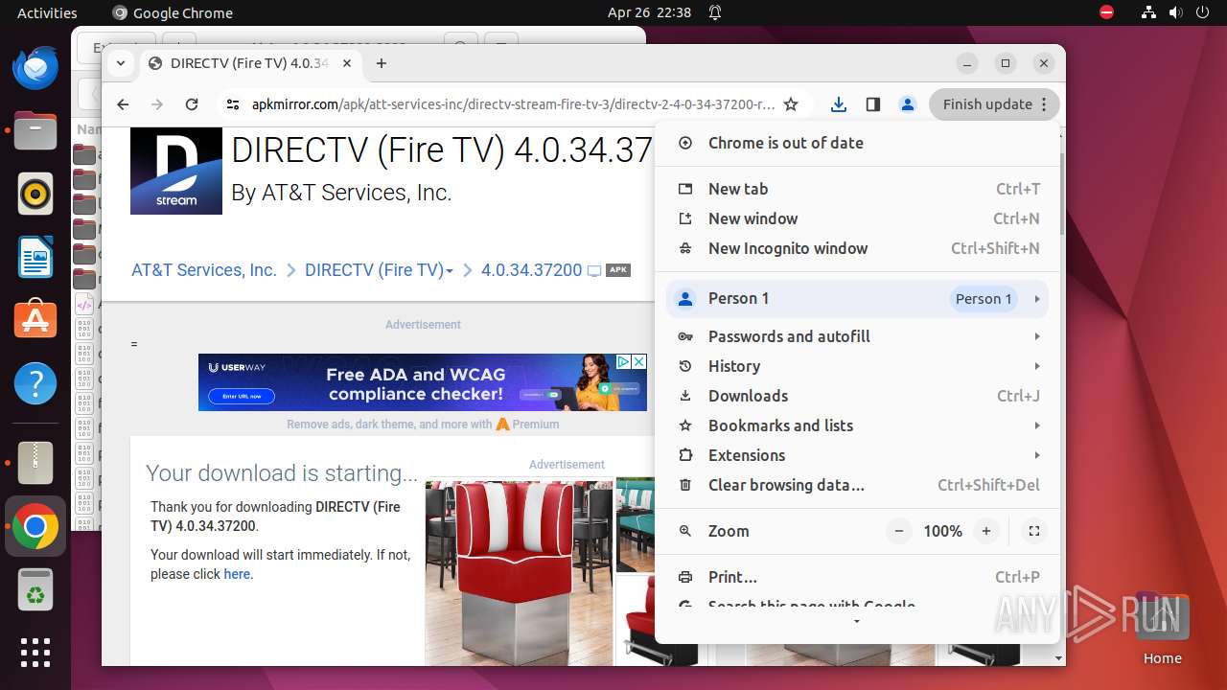Viewport: 1227px width, 690px height.
Task: Open a new browser tab with plus icon
Action: (382, 63)
